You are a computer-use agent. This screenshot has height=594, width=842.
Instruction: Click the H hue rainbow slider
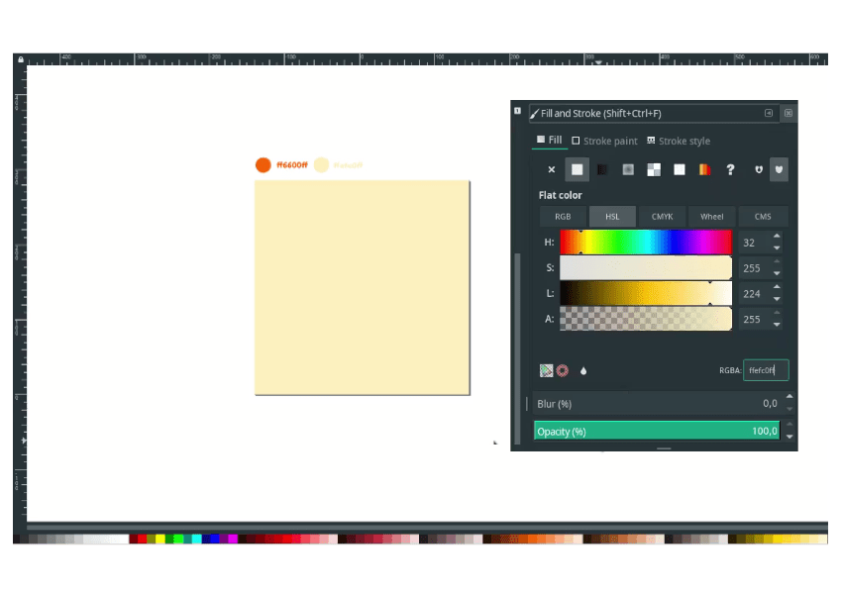(x=646, y=242)
